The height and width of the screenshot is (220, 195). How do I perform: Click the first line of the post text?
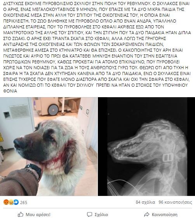click(x=96, y=3)
